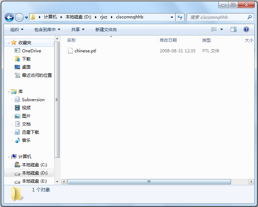Open the 共享 share menu

point(78,29)
